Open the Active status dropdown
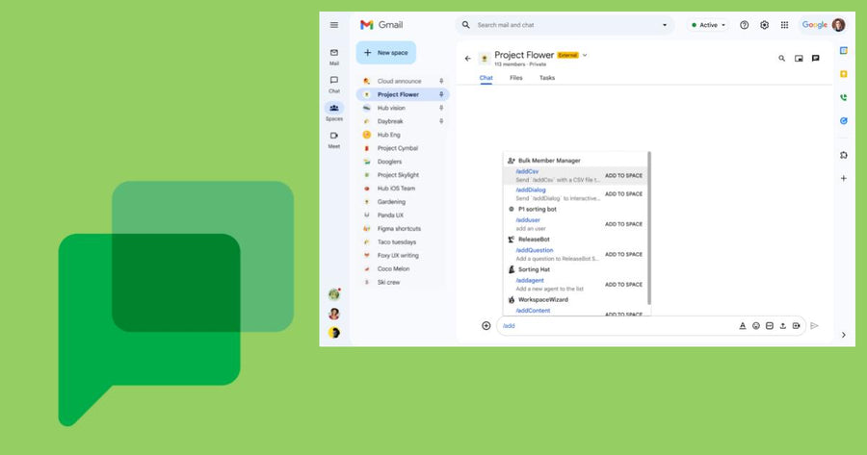Viewport: 867px width, 455px height. (708, 25)
